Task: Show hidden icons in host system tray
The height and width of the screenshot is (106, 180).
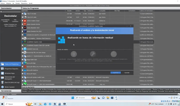Action: point(166,104)
